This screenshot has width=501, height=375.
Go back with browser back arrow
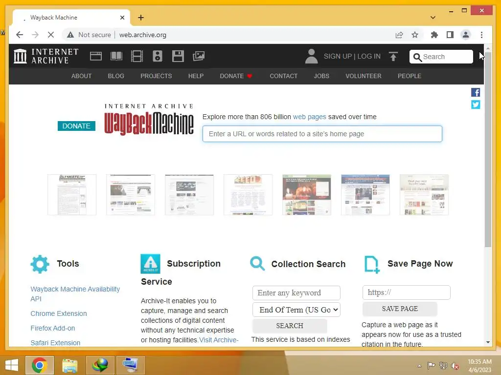(20, 35)
